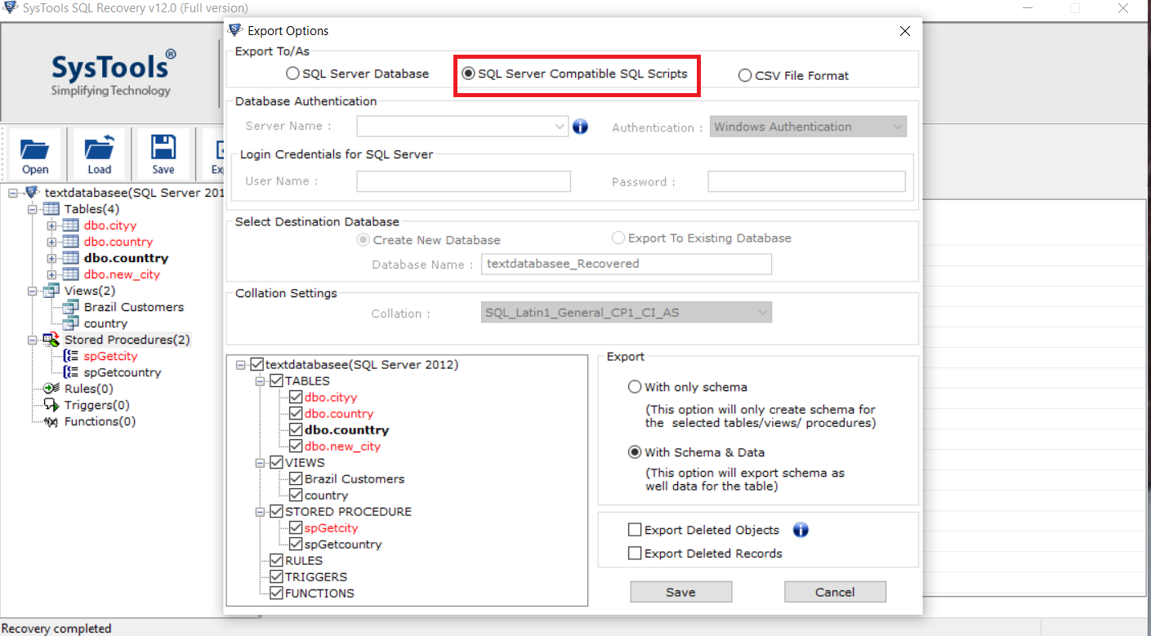The width and height of the screenshot is (1151, 636).
Task: Select country view in the left tree
Action: tap(105, 323)
